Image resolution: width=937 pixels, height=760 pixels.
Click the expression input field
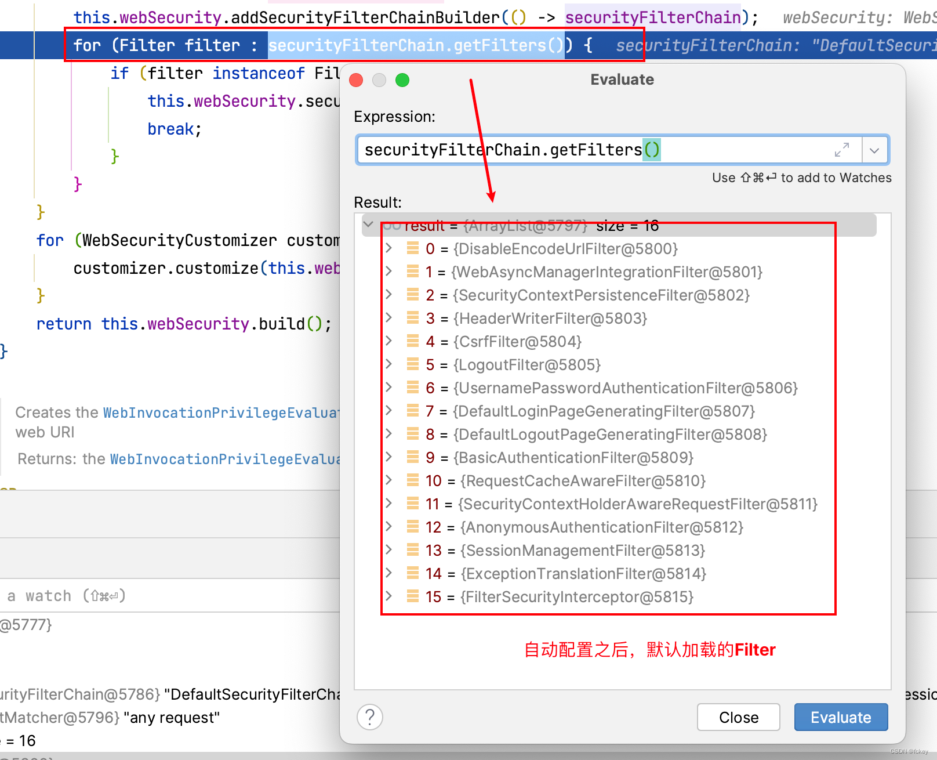coord(609,150)
